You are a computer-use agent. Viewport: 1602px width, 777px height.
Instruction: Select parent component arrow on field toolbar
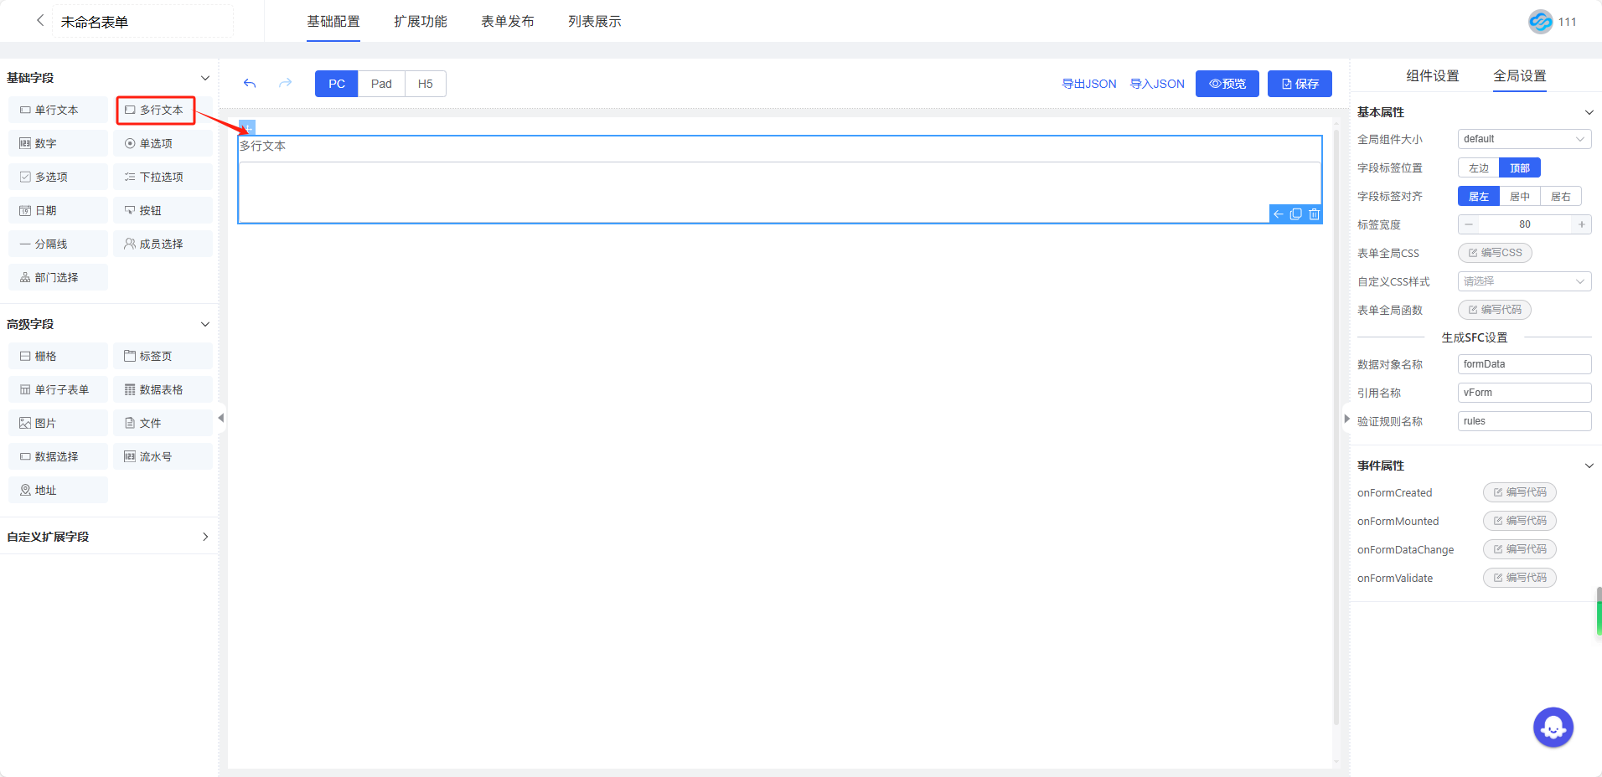(1278, 214)
